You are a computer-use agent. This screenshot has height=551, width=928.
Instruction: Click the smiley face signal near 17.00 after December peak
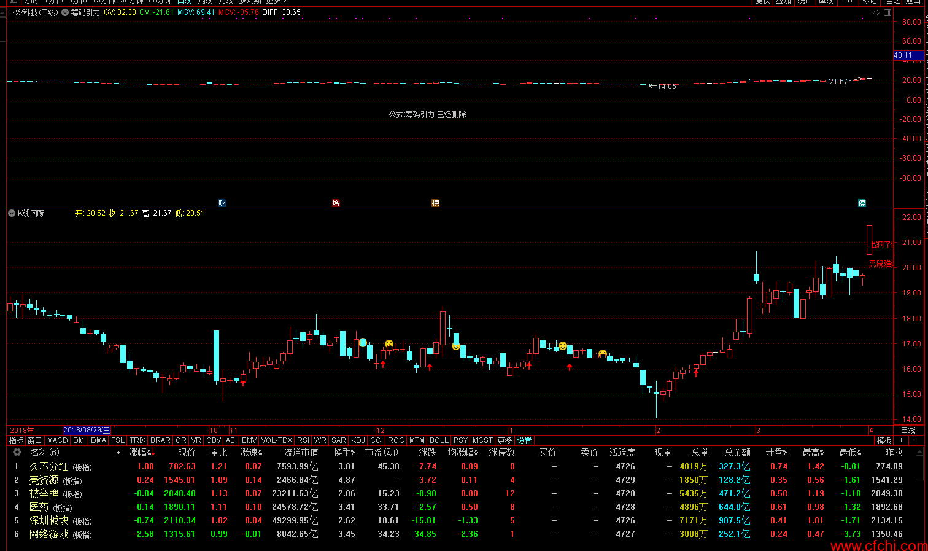455,346
